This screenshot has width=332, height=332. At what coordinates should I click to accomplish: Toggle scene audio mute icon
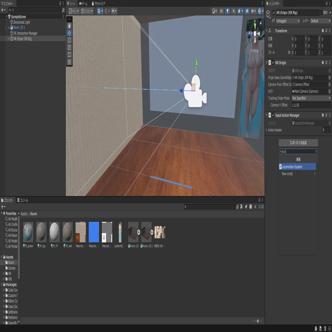click(233, 11)
